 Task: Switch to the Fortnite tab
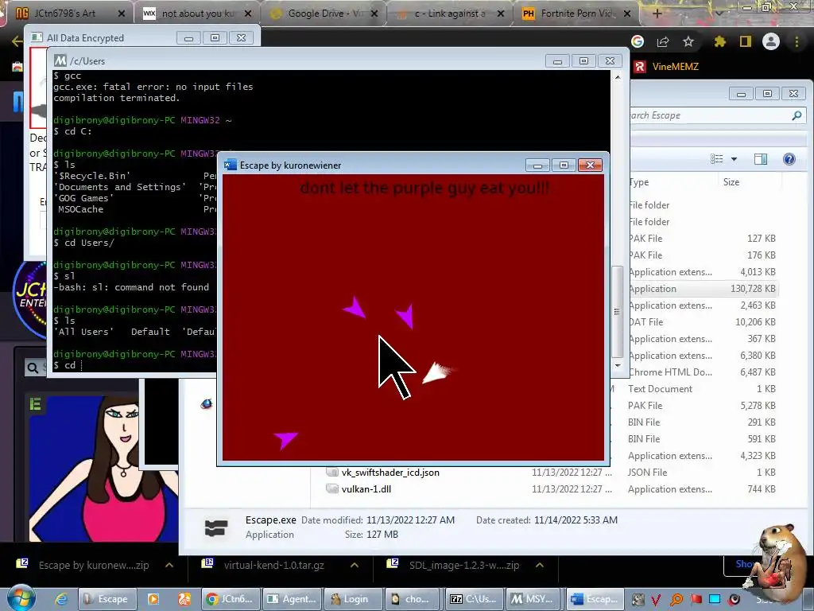pos(577,14)
